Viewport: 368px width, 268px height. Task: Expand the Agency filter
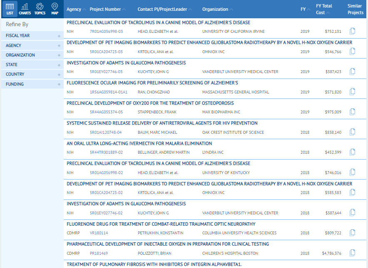pos(32,45)
